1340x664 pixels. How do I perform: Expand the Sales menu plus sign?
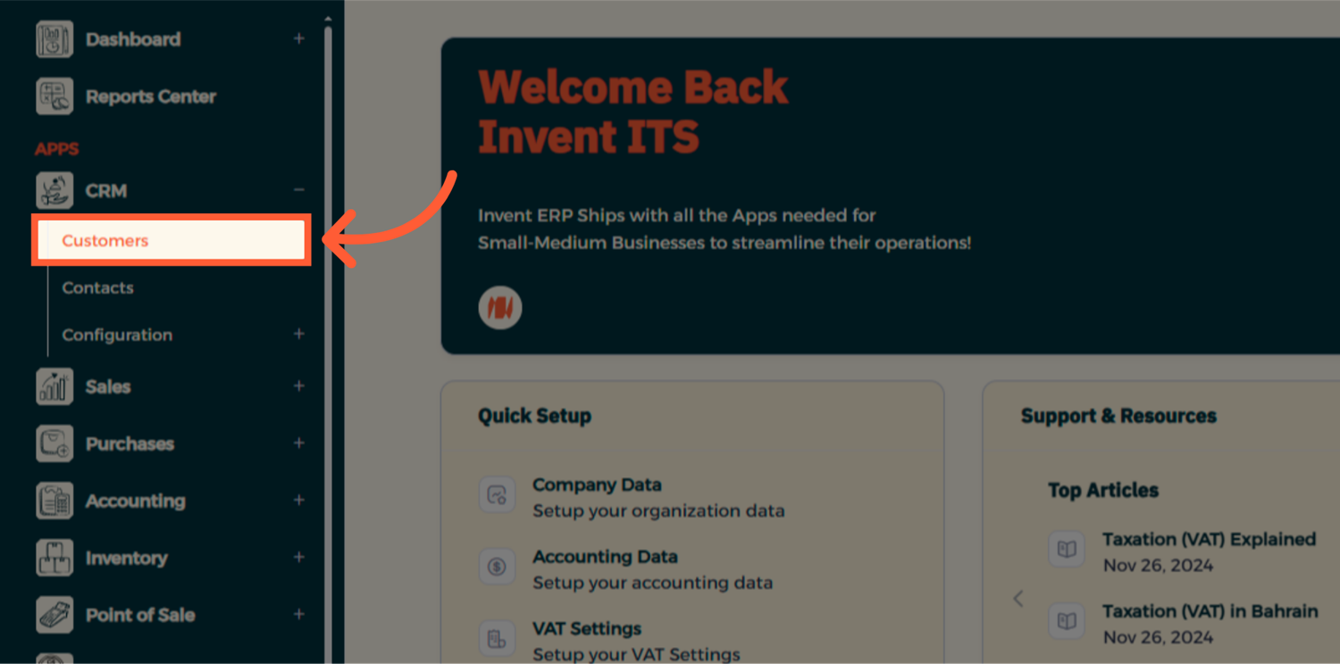[x=298, y=386]
